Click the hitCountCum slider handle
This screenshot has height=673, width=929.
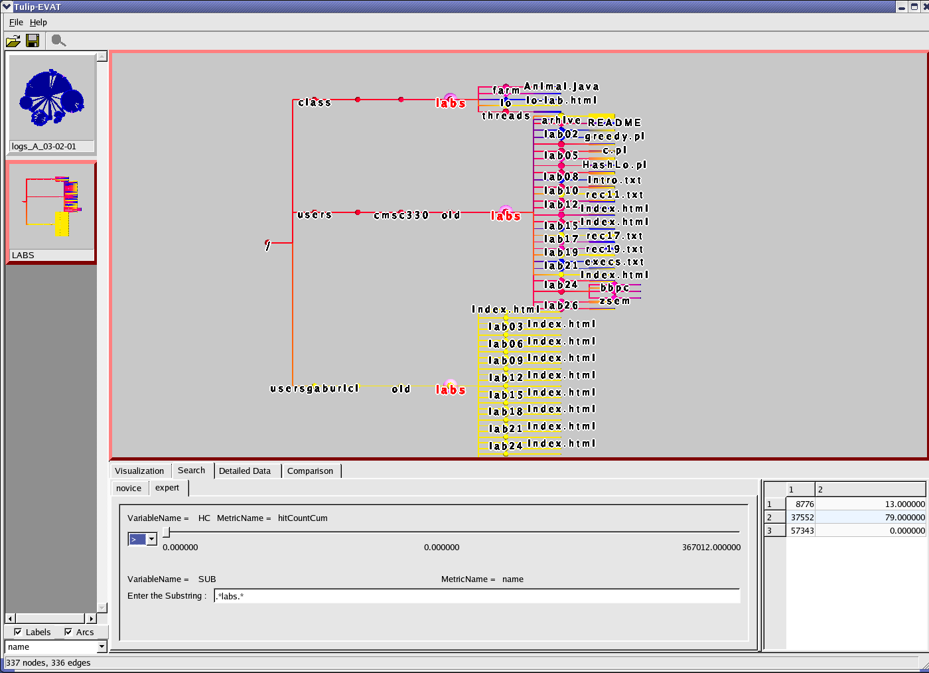click(167, 532)
